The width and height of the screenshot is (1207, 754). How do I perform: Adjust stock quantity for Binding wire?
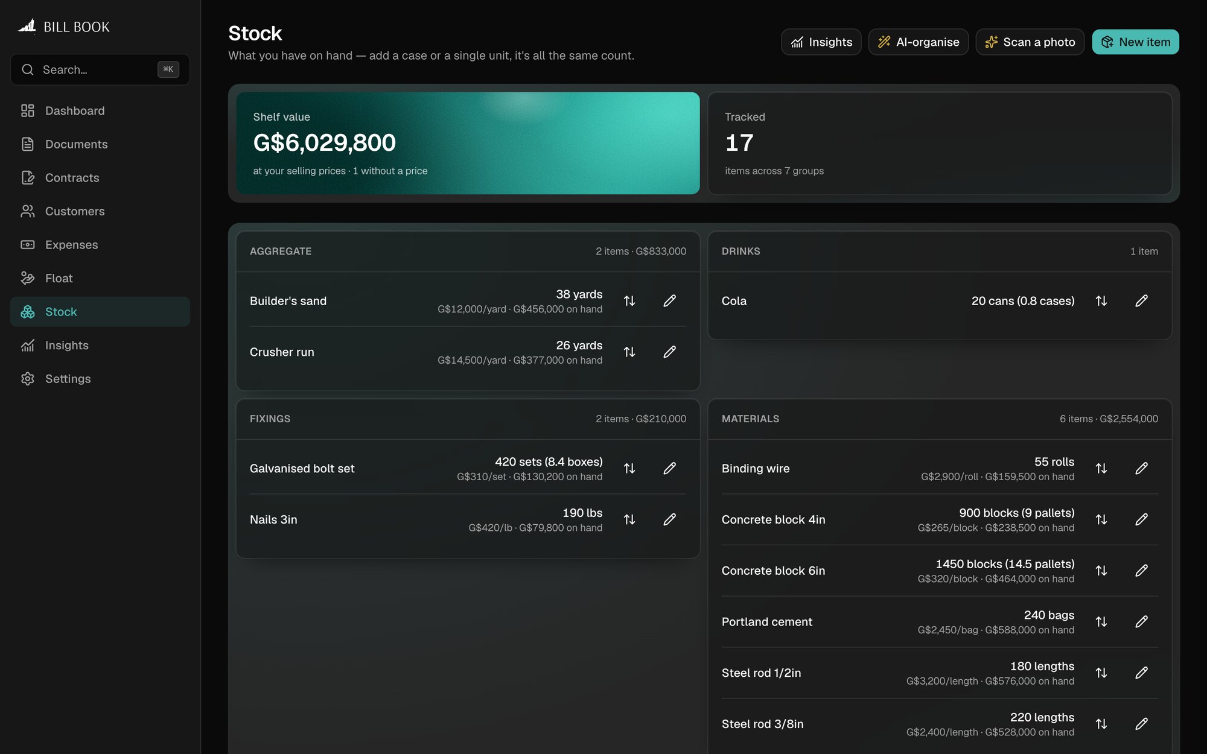(1101, 469)
